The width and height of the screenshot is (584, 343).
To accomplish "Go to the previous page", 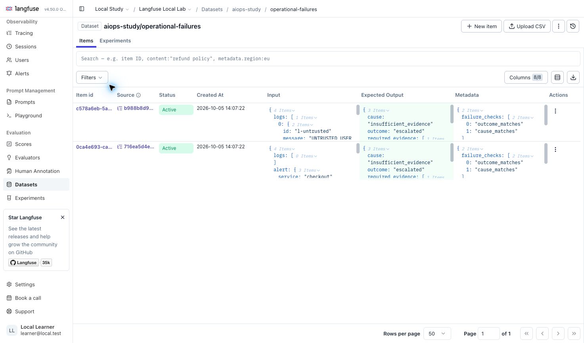I will (x=542, y=333).
